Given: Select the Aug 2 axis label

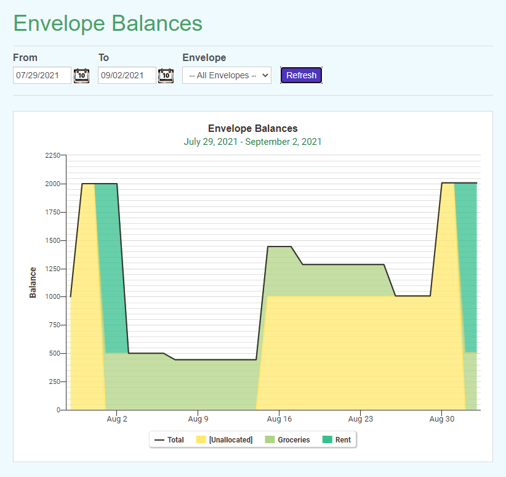Looking at the screenshot, I should (x=117, y=419).
